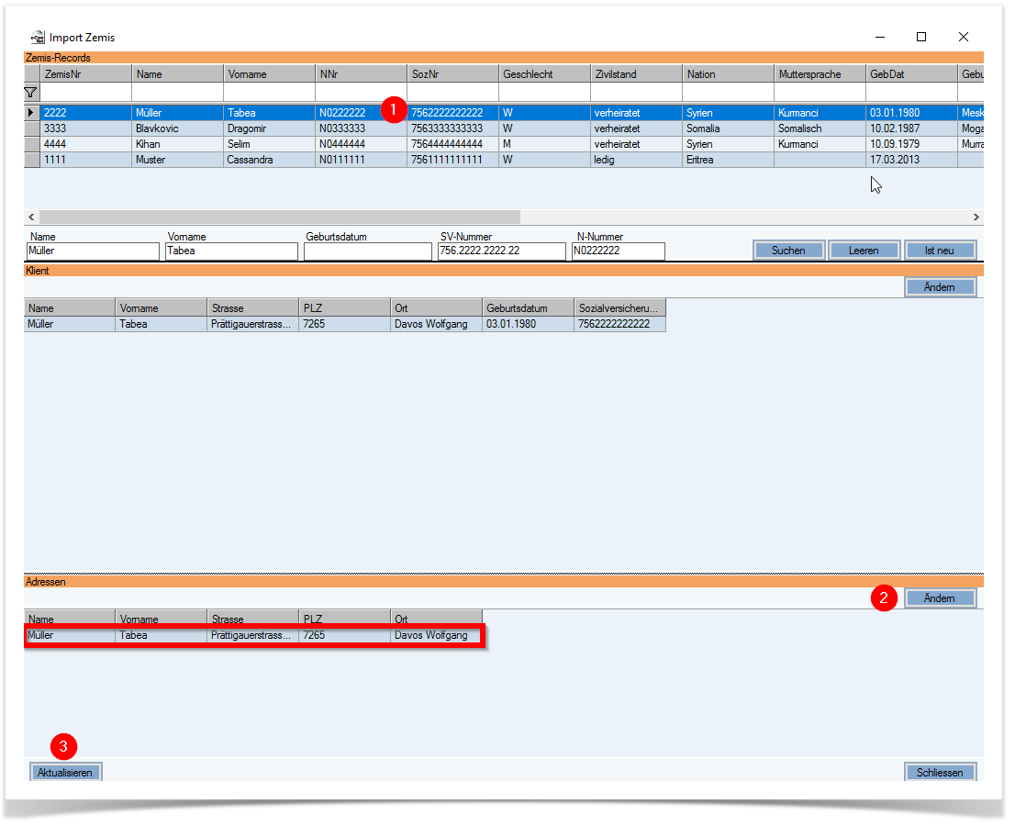Screen dimensions: 1015x826
Task: Click the filter cell under ZemisNr
Action: click(85, 93)
